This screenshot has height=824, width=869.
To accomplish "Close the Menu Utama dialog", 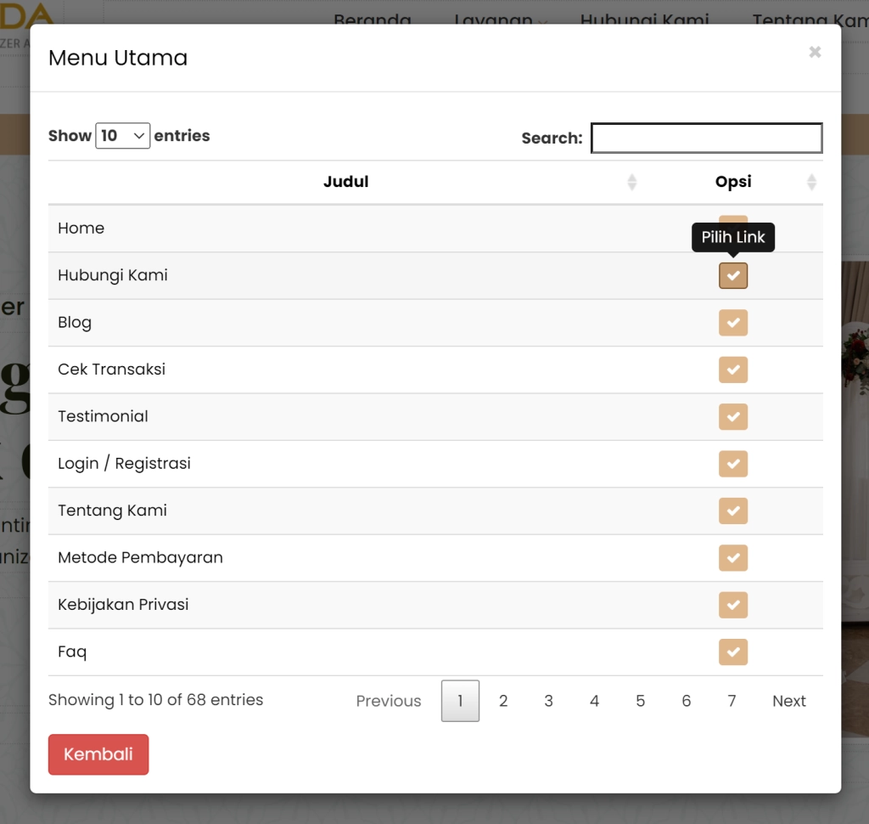I will click(x=815, y=53).
